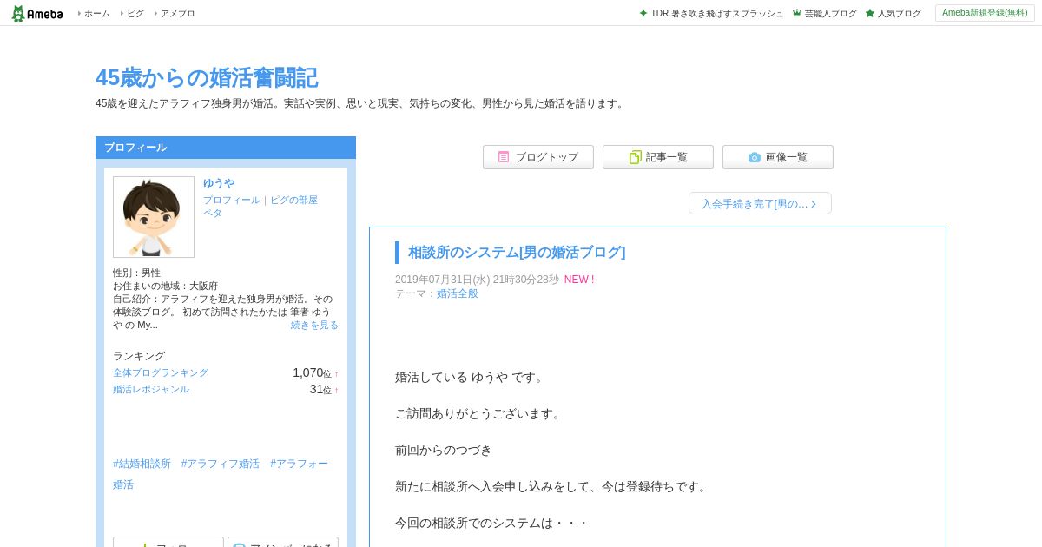Open the アメブロ link in the top bar
This screenshot has width=1042, height=547.
coord(177,13)
